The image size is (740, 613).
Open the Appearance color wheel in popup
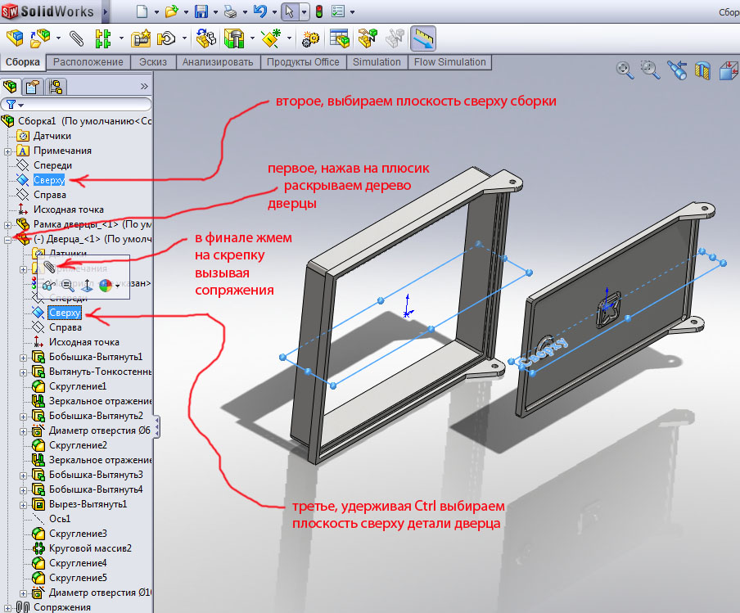(105, 286)
